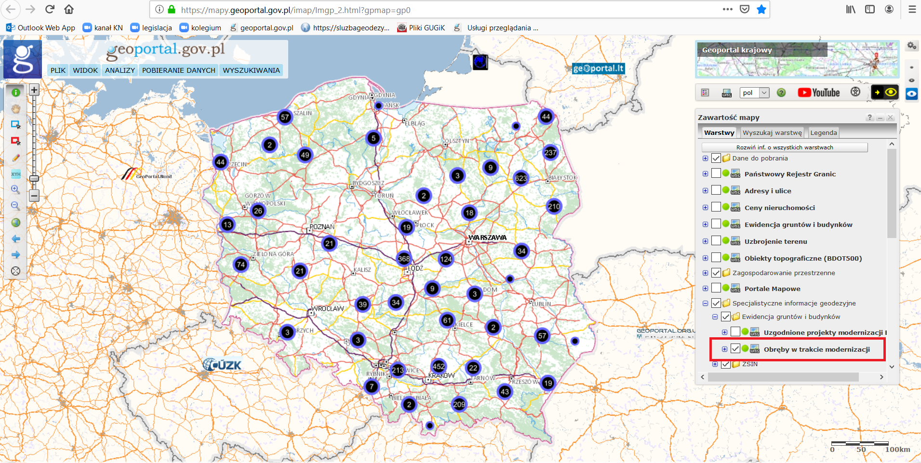Screen dimensions: 921x463
Task: Click the WMS add-service icon in toolbar
Action: [x=726, y=93]
